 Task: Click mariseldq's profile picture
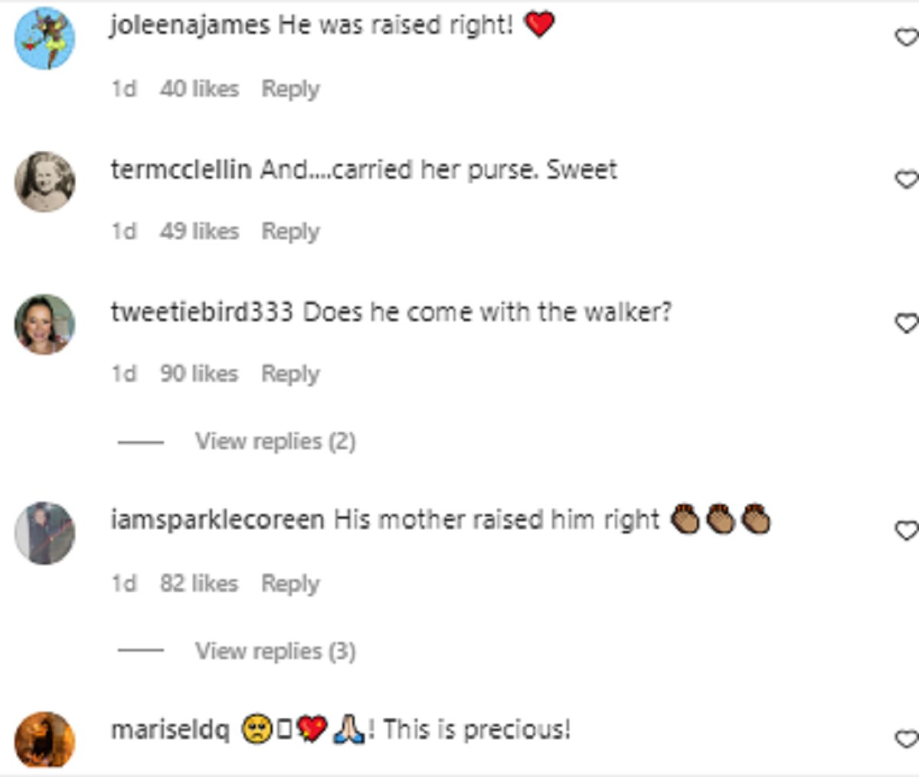click(x=45, y=739)
